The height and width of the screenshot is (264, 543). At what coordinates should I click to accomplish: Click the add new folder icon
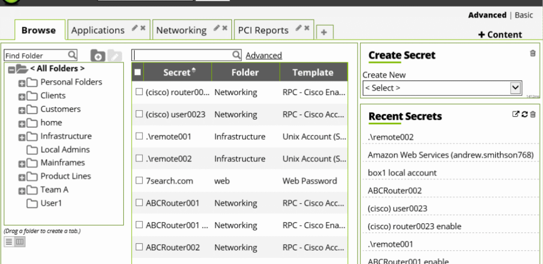98,55
